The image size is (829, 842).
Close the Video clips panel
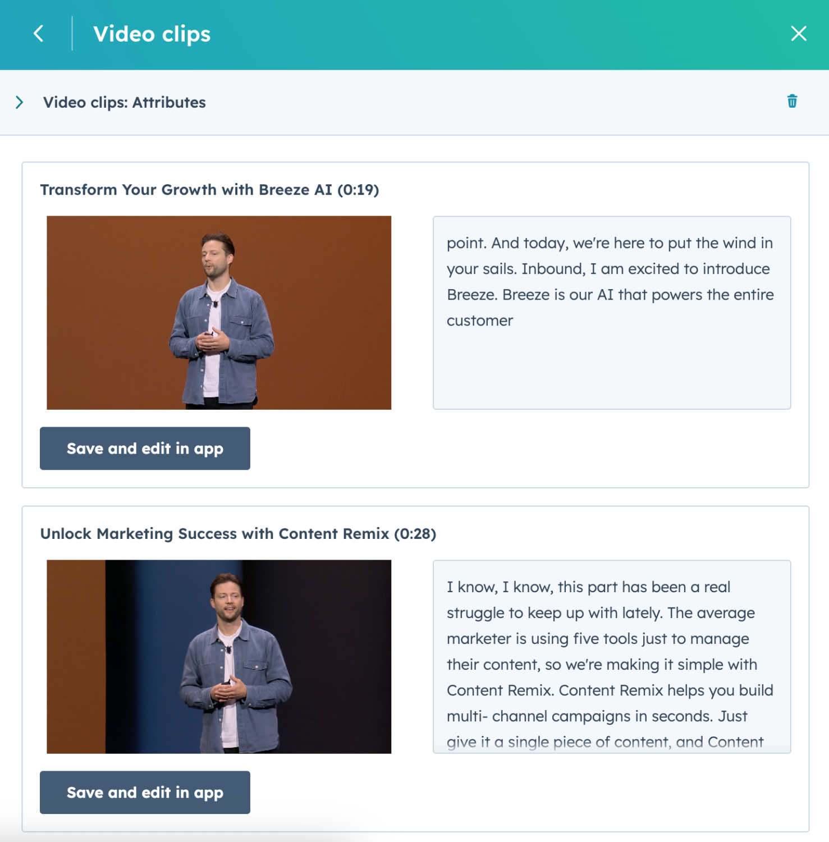[x=799, y=34]
